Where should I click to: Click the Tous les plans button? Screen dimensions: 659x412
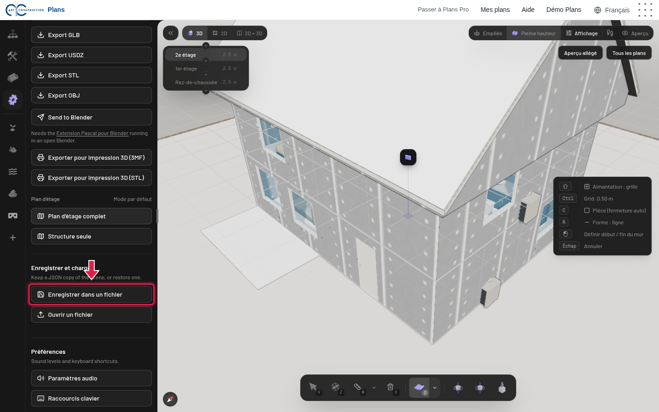tap(629, 53)
